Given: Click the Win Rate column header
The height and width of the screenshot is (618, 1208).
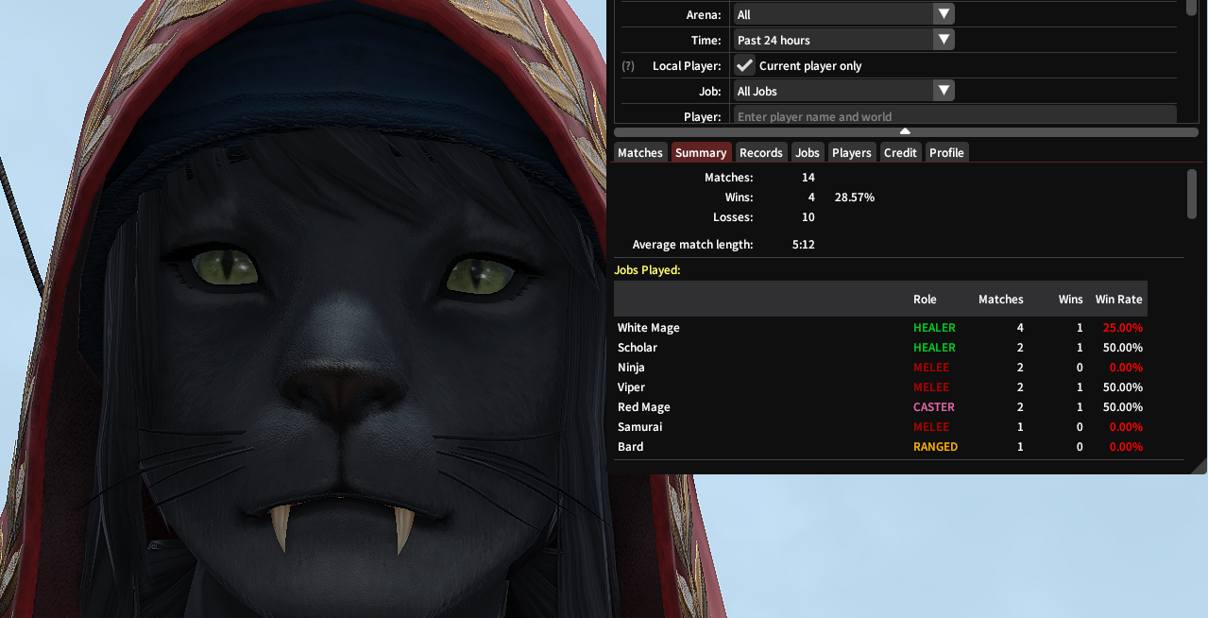Looking at the screenshot, I should point(1118,299).
